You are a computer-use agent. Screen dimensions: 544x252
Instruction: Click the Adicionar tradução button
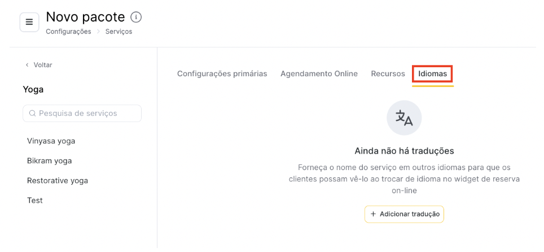coord(404,214)
